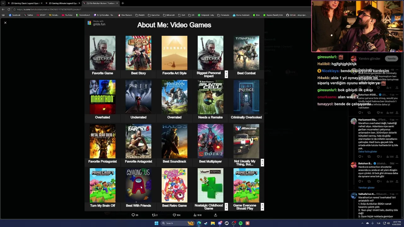Open the Valhalla'nın K profile avatar
The height and width of the screenshot is (227, 404).
pyautogui.click(x=354, y=196)
